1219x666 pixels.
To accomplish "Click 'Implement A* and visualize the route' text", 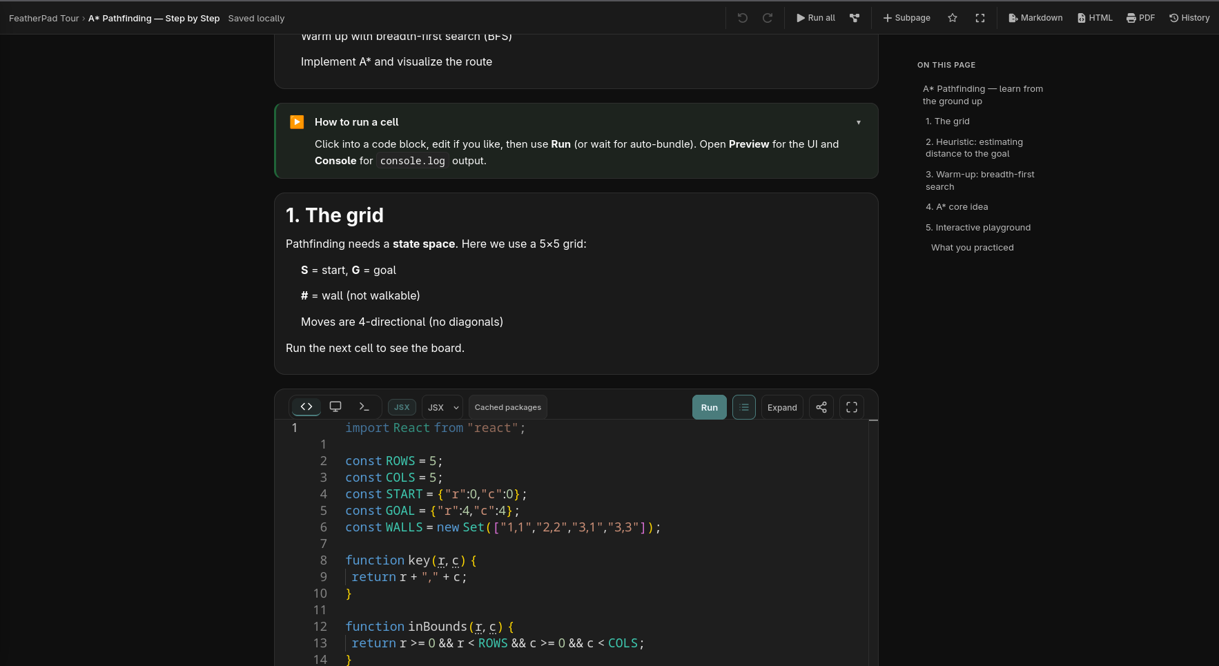I will click(396, 62).
